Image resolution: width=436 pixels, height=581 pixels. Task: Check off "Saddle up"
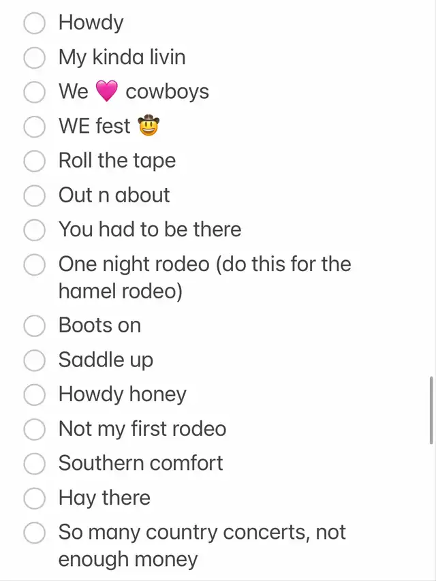(34, 360)
